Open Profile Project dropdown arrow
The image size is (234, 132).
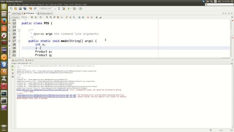pyautogui.click(x=83, y=8)
